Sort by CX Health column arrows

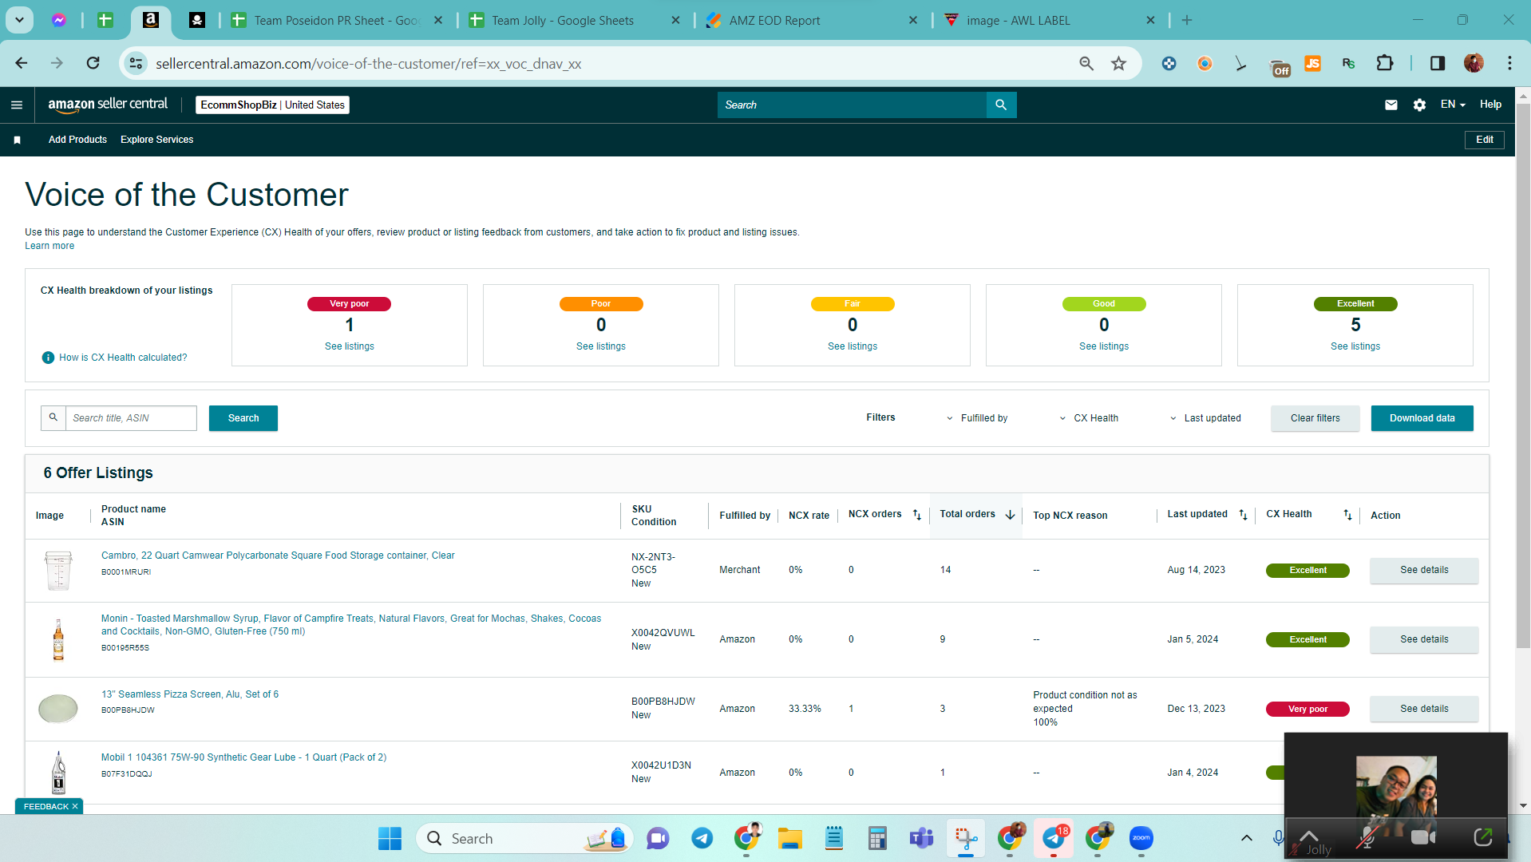(x=1347, y=515)
